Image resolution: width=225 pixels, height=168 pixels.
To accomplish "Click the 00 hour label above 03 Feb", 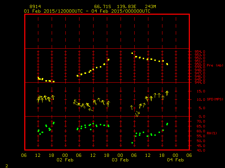I will (120, 155).
